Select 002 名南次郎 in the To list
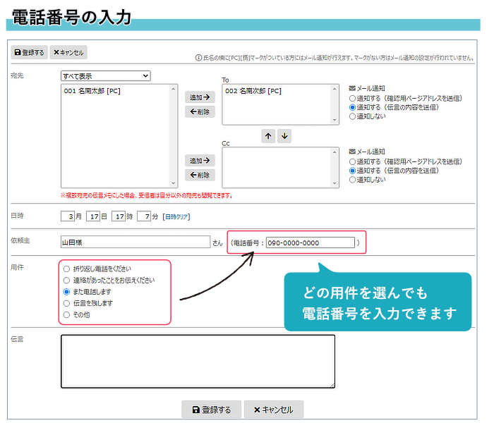 point(253,92)
